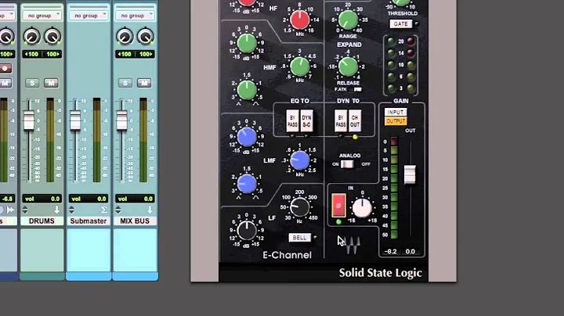Open DRUMS automation mode selector arrows
Viewport: 564px width, 316px height.
pos(25,210)
